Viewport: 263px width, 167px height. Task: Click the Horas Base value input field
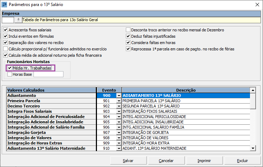point(48,74)
